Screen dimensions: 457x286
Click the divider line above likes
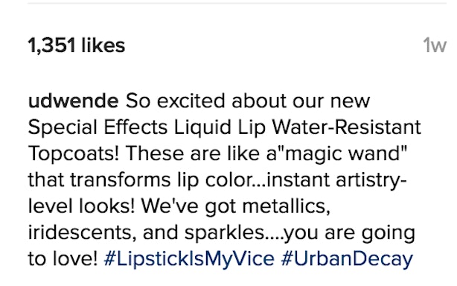(237, 4)
